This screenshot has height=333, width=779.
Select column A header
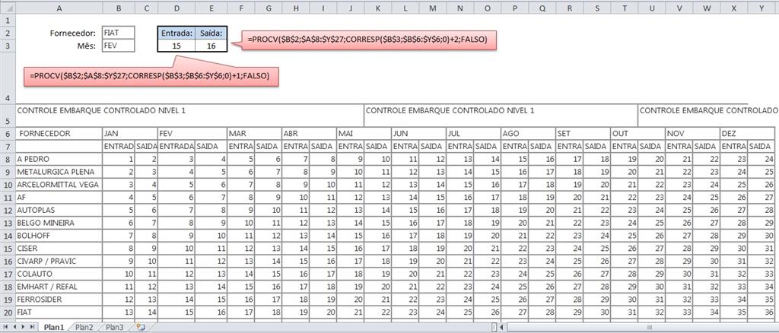[x=59, y=8]
